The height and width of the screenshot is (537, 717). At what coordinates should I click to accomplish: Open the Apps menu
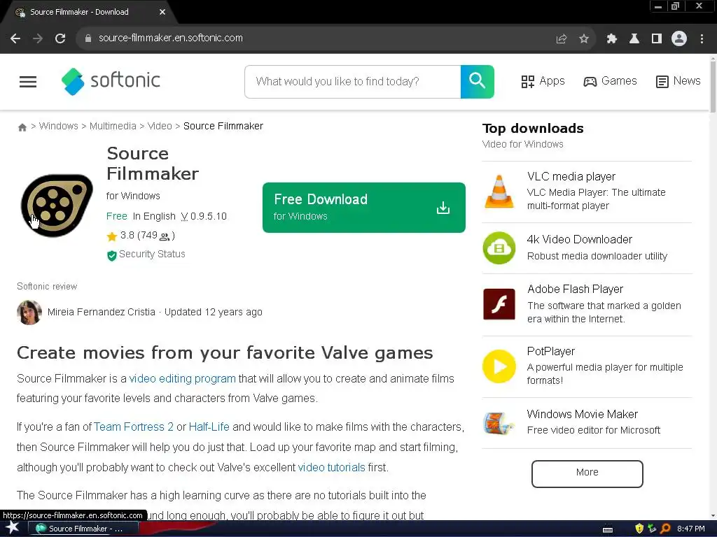tap(543, 81)
